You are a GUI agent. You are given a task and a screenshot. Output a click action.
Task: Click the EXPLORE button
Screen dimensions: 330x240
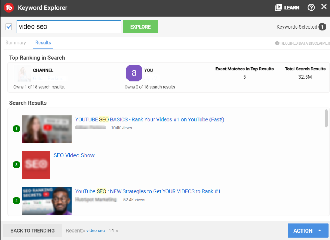coord(140,27)
